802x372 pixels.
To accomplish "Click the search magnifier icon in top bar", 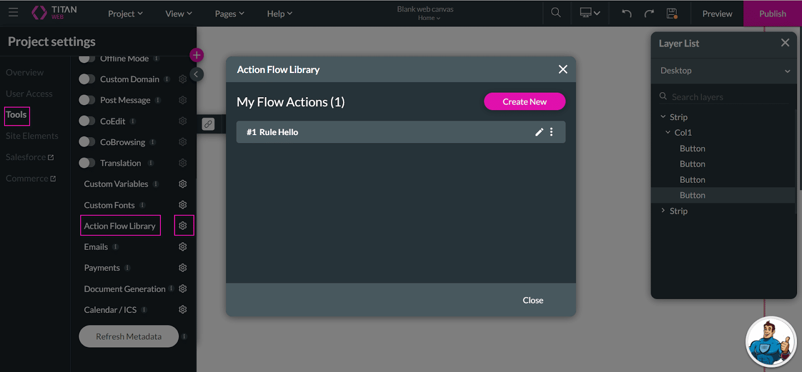I will coord(556,13).
